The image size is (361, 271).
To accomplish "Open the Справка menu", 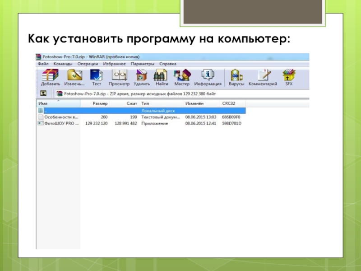I will point(168,64).
